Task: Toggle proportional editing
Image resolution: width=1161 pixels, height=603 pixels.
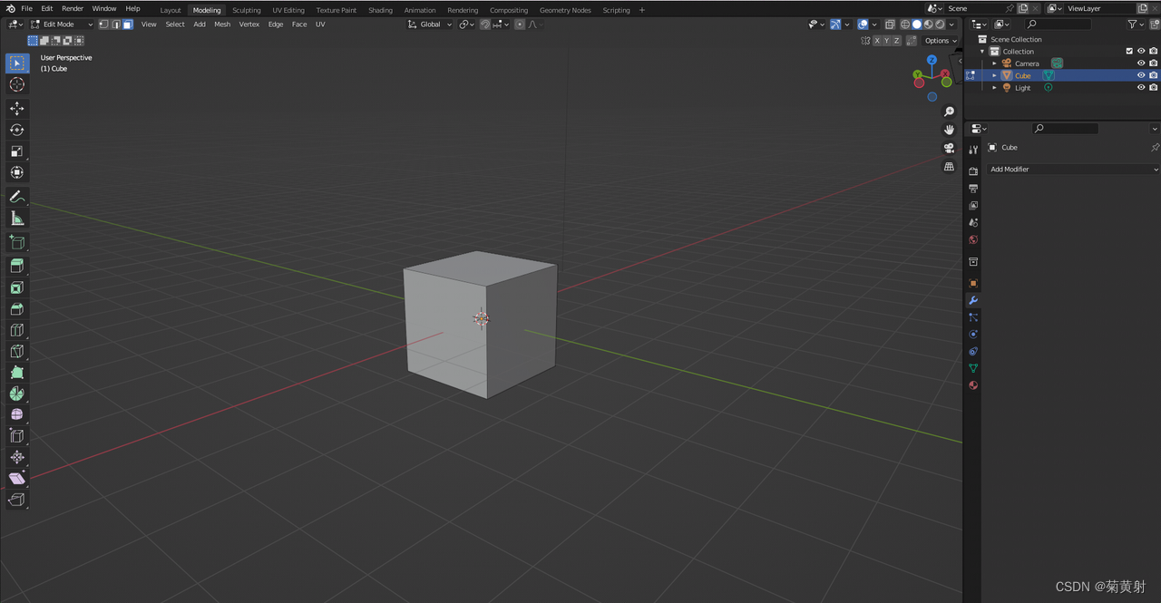Action: 519,24
